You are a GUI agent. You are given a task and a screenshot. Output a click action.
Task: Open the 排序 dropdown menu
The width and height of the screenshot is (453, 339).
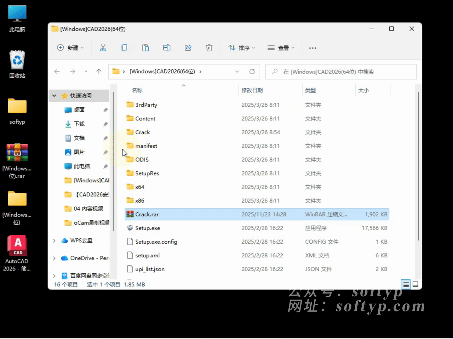click(x=242, y=48)
